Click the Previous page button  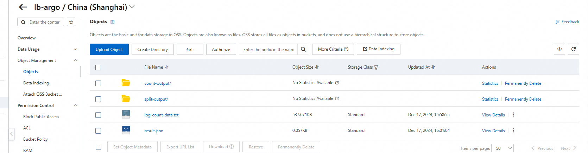[x=542, y=148]
